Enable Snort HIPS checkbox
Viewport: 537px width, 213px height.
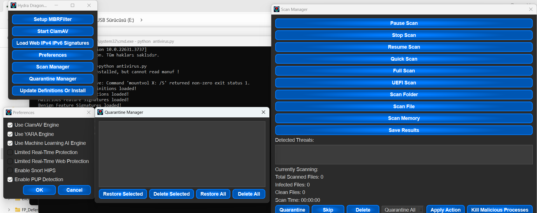[x=10, y=171]
